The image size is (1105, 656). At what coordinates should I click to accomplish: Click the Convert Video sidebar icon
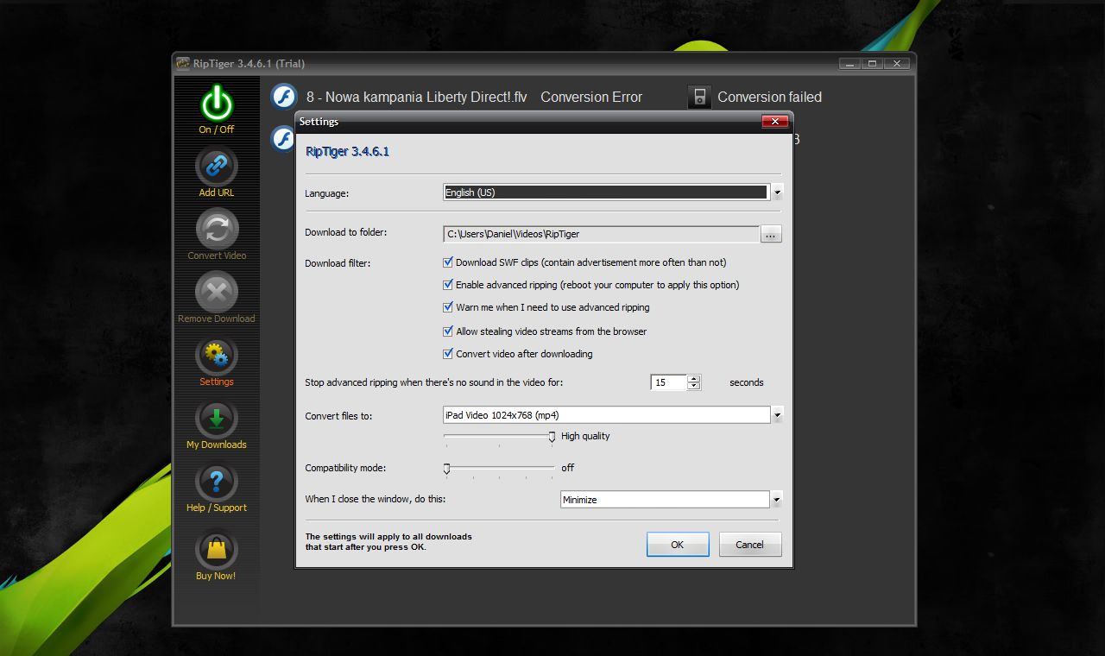217,229
